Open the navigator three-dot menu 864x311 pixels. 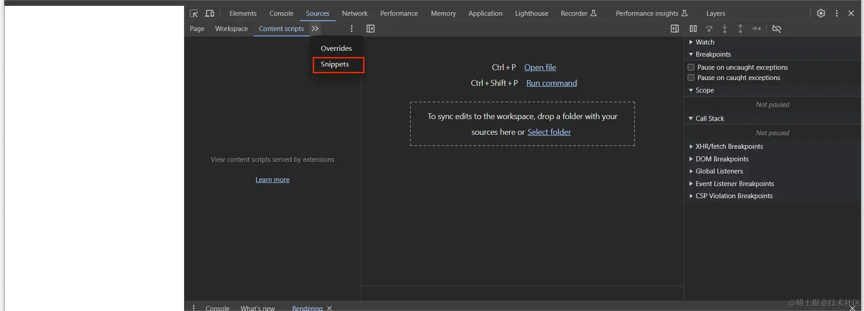click(x=351, y=29)
